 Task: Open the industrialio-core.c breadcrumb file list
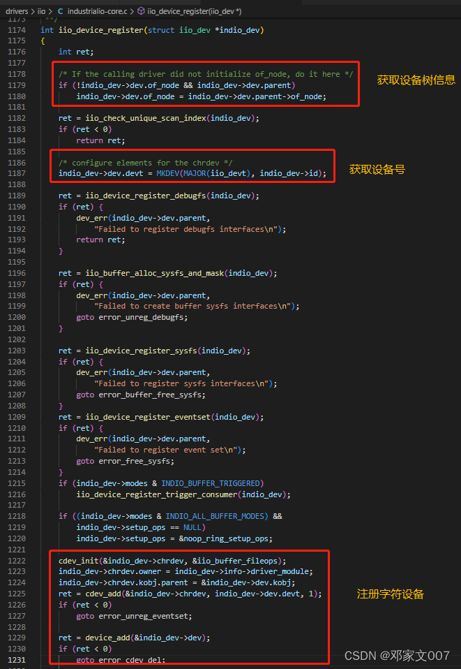[x=97, y=11]
